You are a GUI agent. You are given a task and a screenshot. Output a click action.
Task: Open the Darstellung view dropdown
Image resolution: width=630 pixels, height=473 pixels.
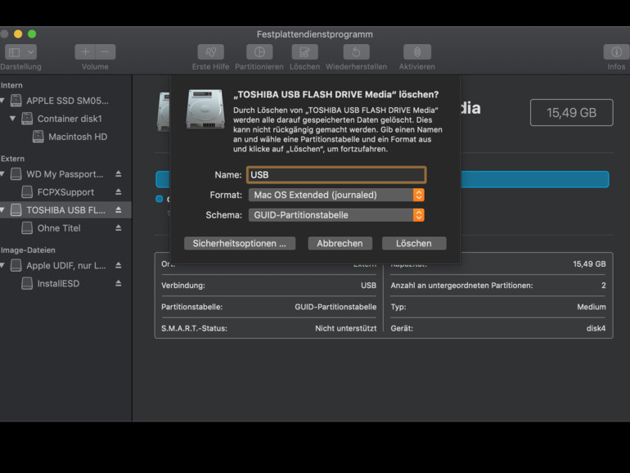[x=20, y=52]
